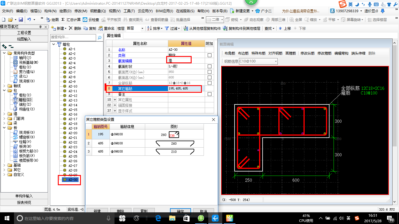
Task: Toggle 附加 checkbox for 全部纵筋 row
Action: 209,83
